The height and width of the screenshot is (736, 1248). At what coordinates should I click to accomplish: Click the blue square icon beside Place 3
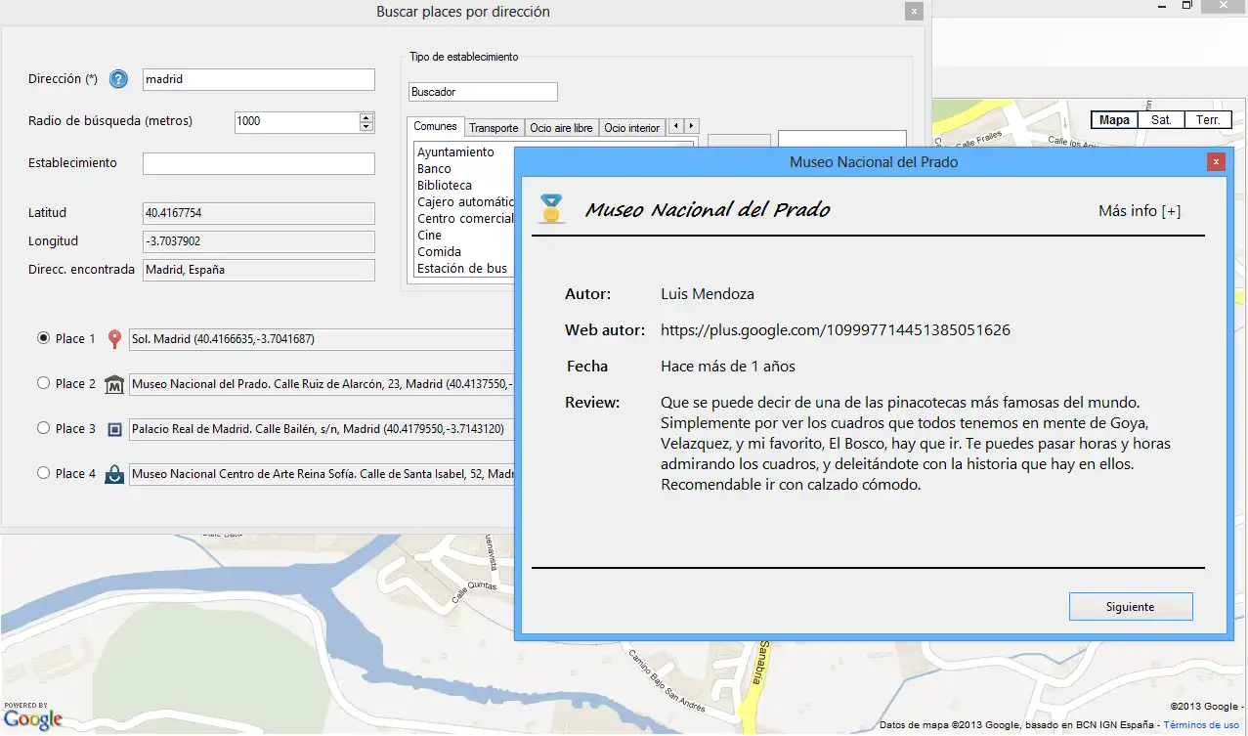(x=114, y=429)
